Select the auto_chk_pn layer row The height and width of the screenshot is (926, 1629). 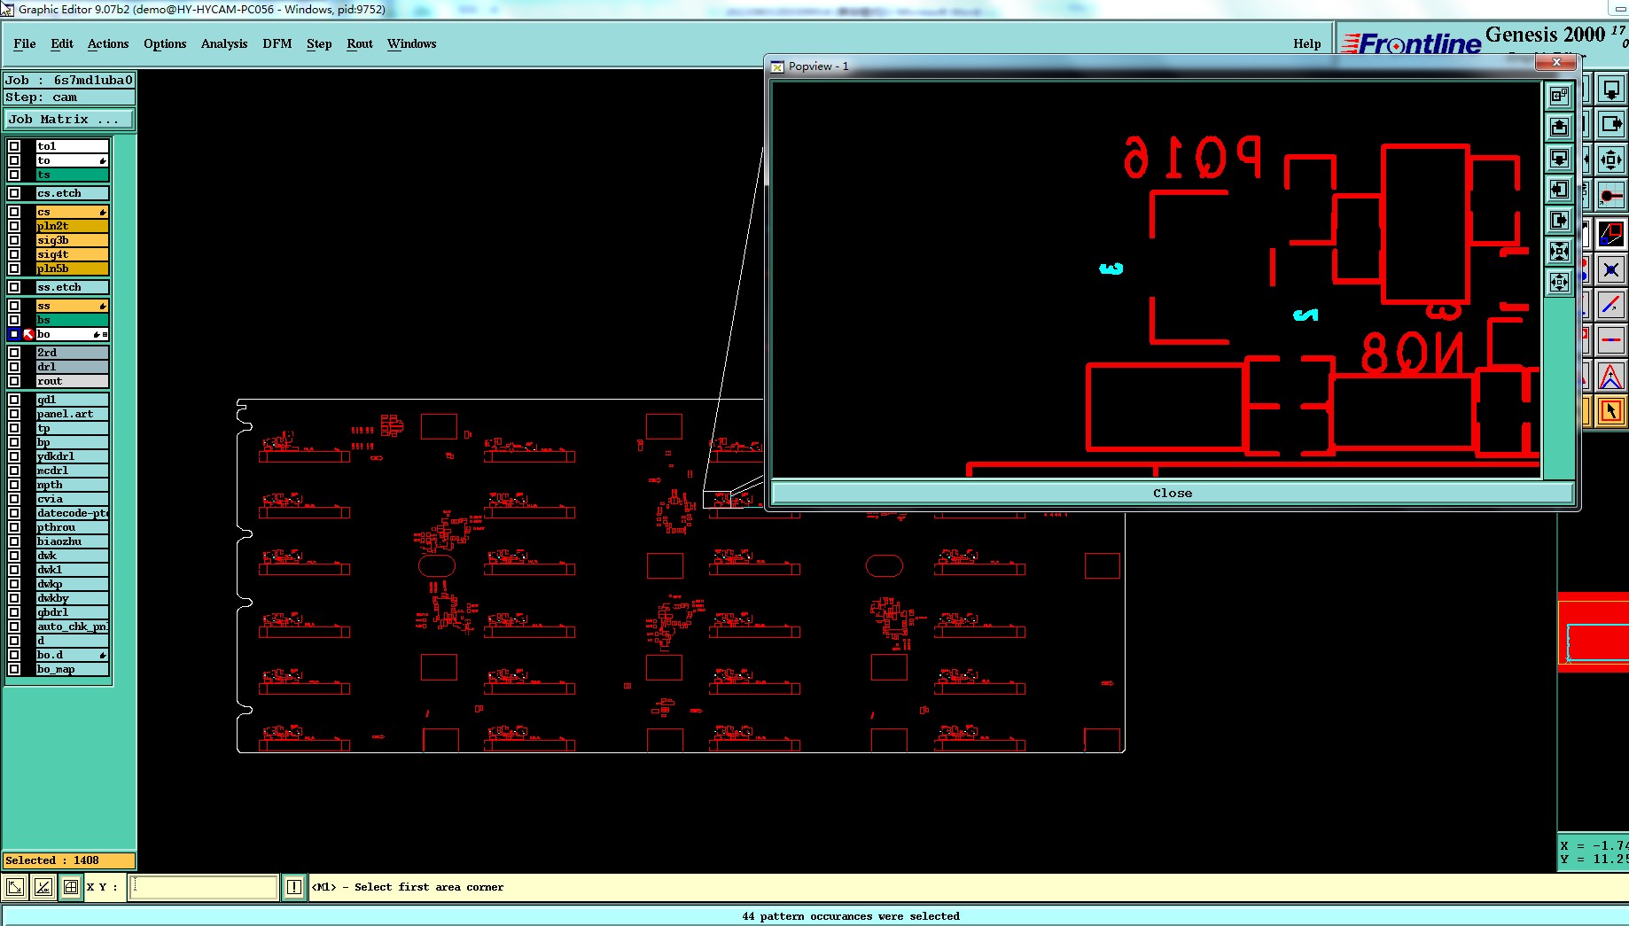click(72, 626)
